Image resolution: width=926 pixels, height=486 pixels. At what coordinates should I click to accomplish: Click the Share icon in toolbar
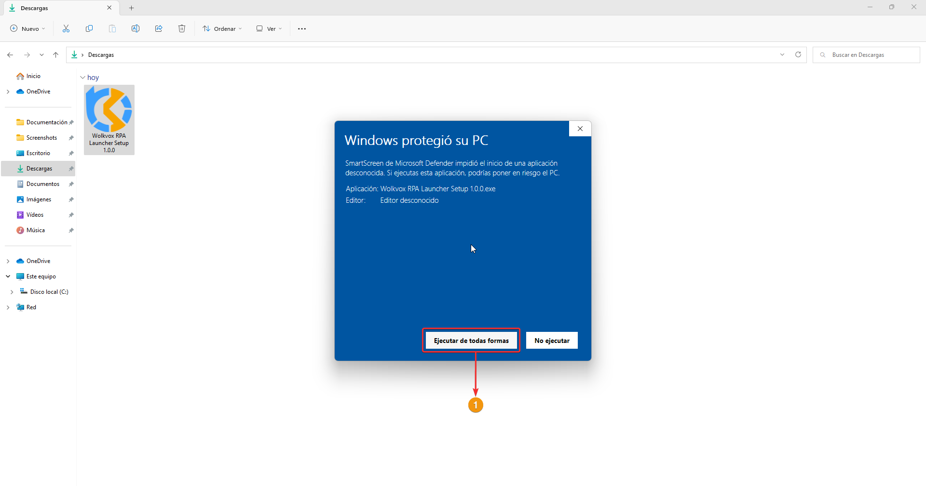(159, 28)
